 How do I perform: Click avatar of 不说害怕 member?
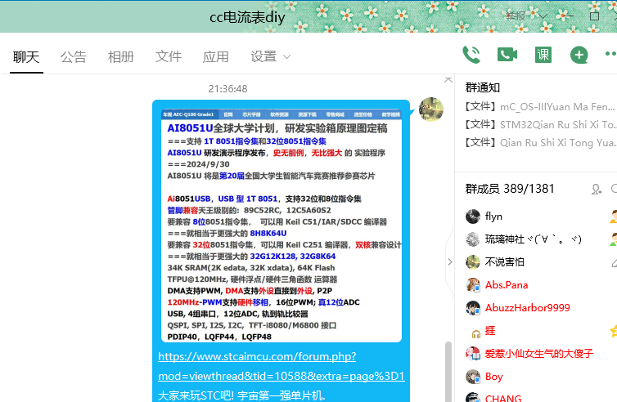tap(473, 262)
